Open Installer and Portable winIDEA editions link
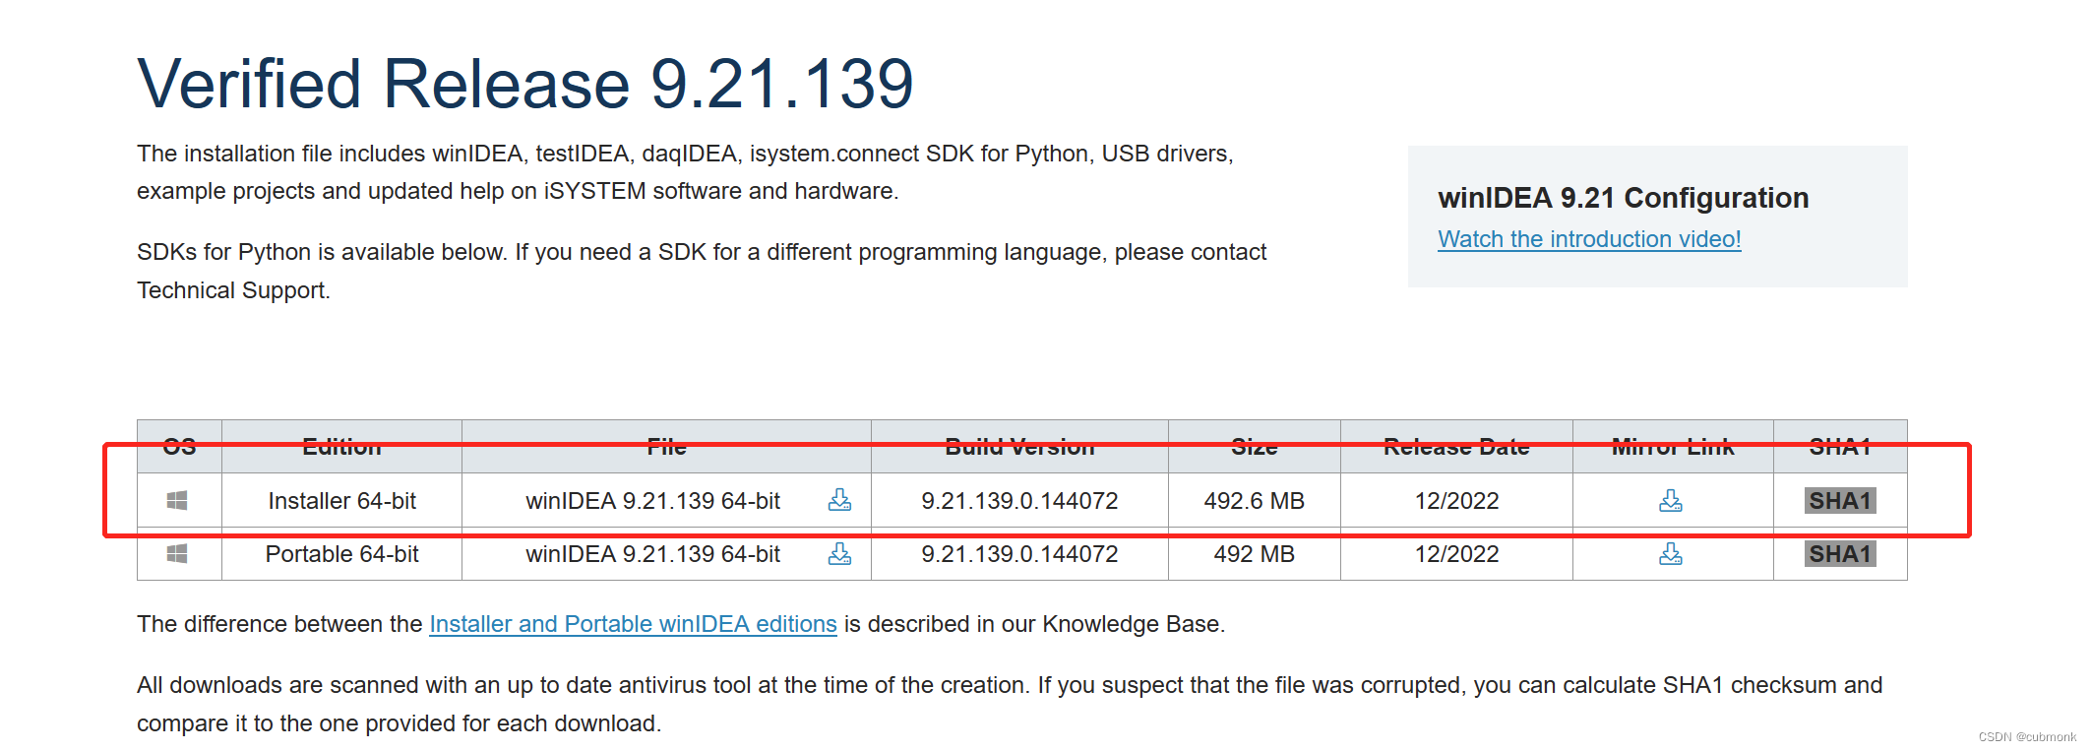The width and height of the screenshot is (2092, 751). (x=633, y=624)
